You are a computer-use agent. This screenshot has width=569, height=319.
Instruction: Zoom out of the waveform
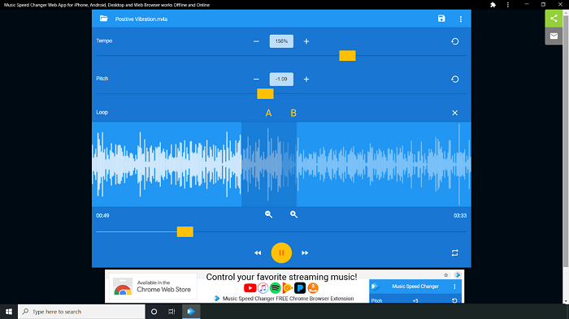(x=268, y=214)
